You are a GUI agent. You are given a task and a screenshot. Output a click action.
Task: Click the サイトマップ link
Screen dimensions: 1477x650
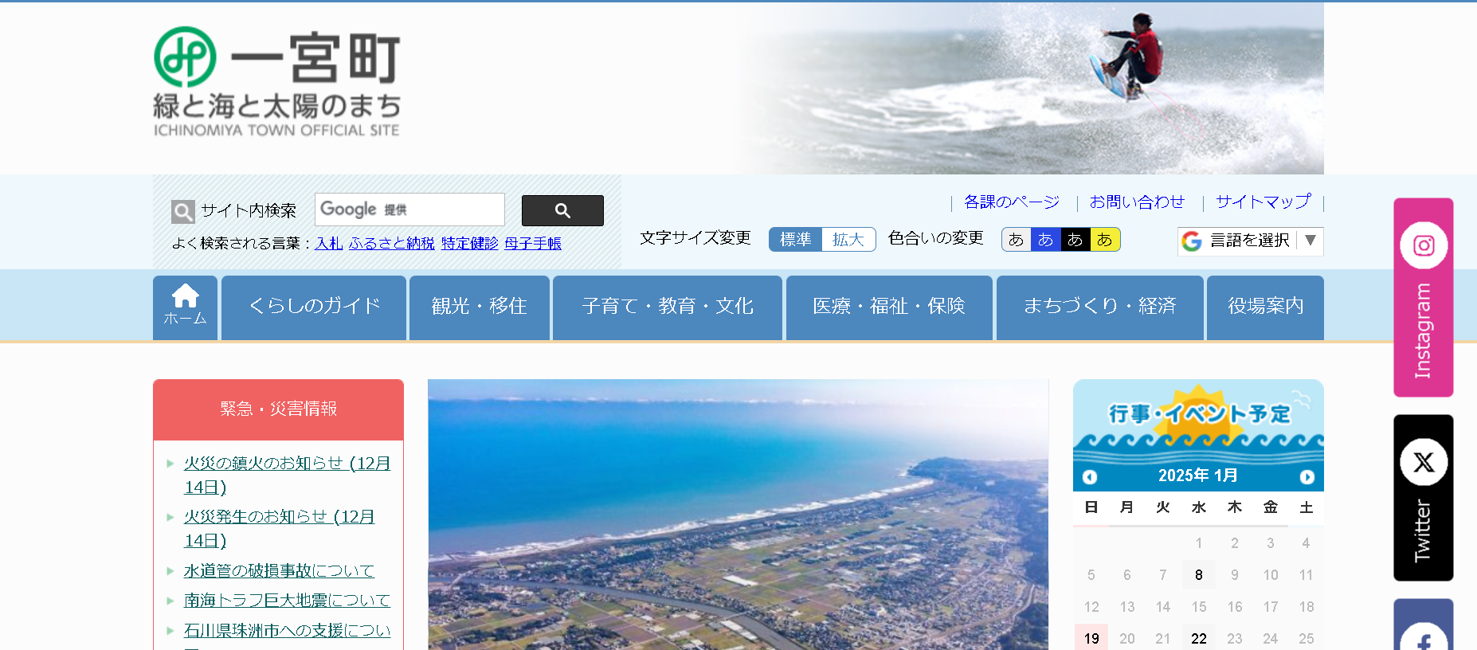pyautogui.click(x=1263, y=202)
